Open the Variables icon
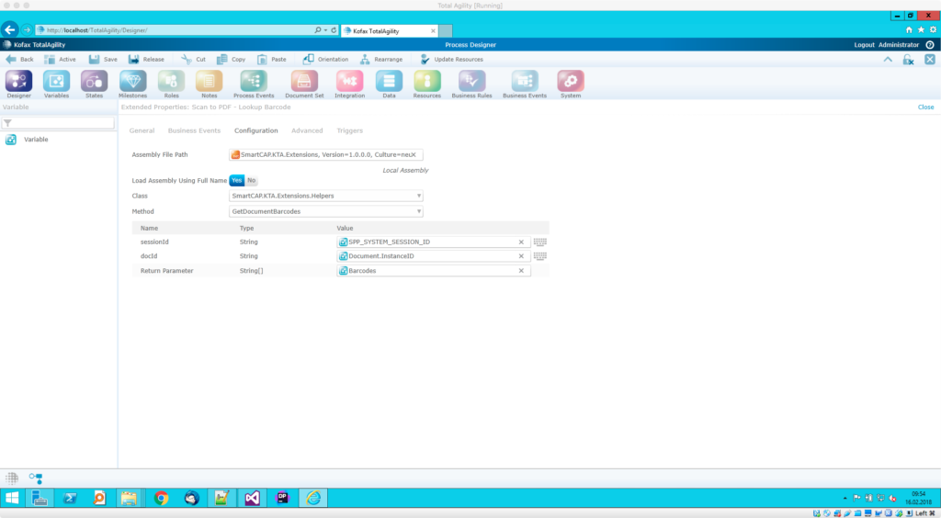The height and width of the screenshot is (518, 941). [x=56, y=81]
